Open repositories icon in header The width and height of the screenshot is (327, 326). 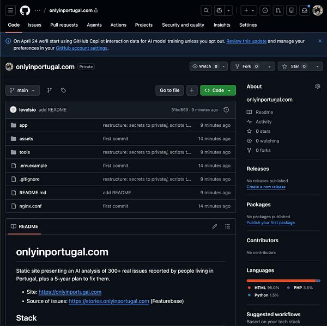click(x=292, y=10)
